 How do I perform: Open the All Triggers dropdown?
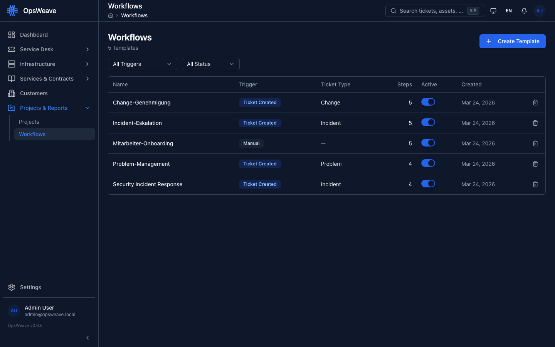tap(142, 64)
